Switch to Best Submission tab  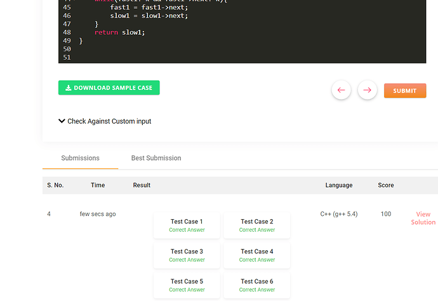click(156, 158)
